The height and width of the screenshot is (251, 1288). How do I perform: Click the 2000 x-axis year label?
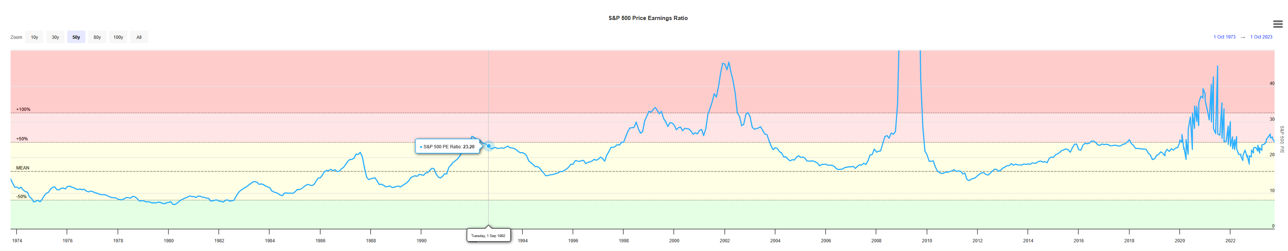(x=673, y=240)
